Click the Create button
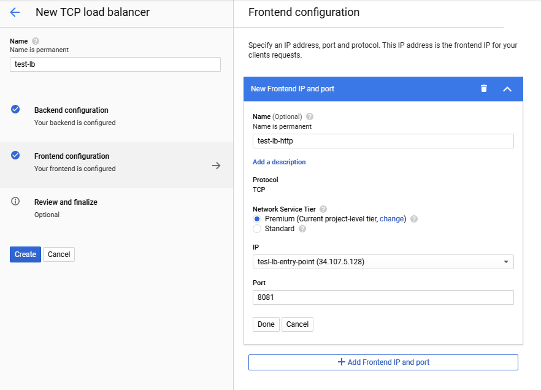 coord(25,254)
